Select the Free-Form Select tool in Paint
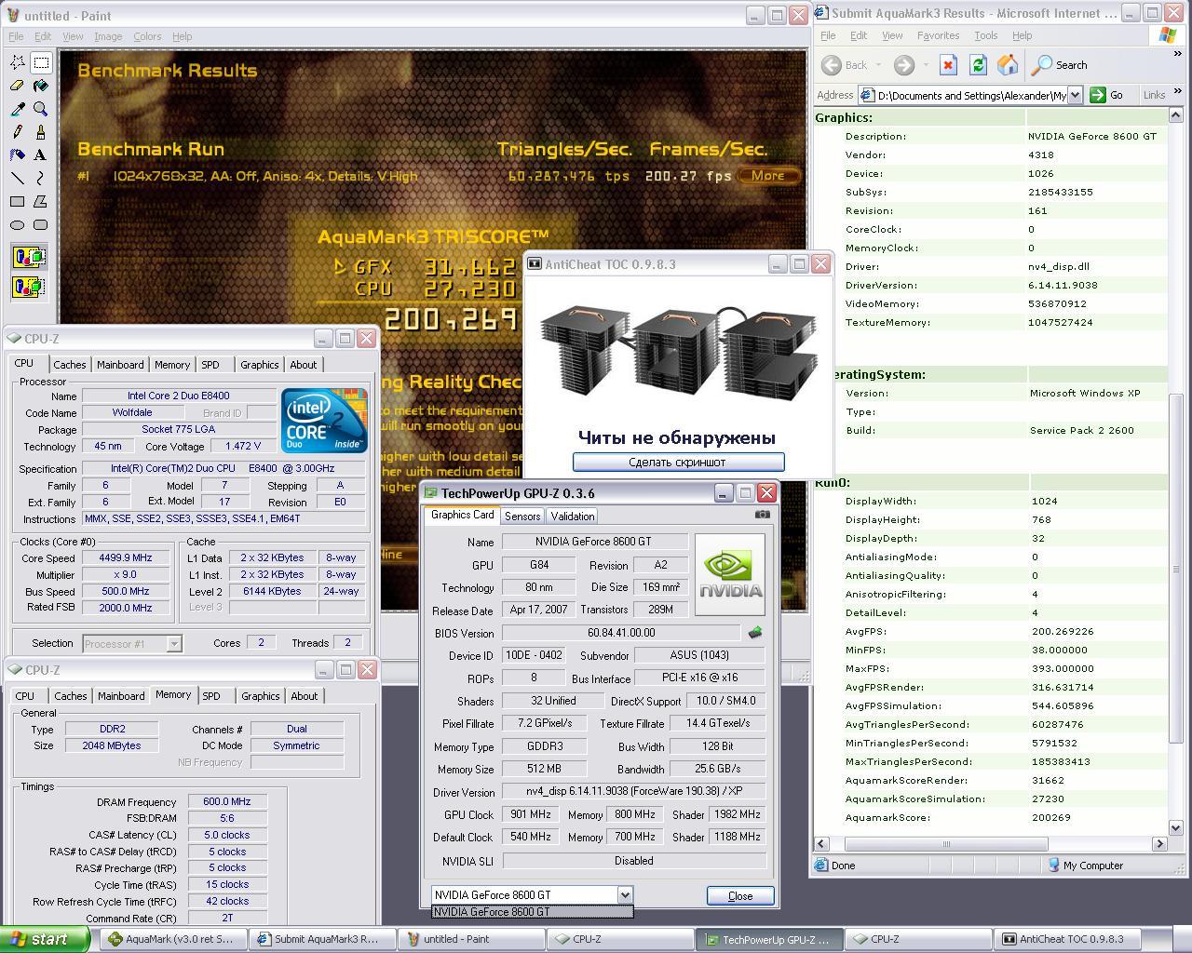The height and width of the screenshot is (953, 1192). coord(18,62)
